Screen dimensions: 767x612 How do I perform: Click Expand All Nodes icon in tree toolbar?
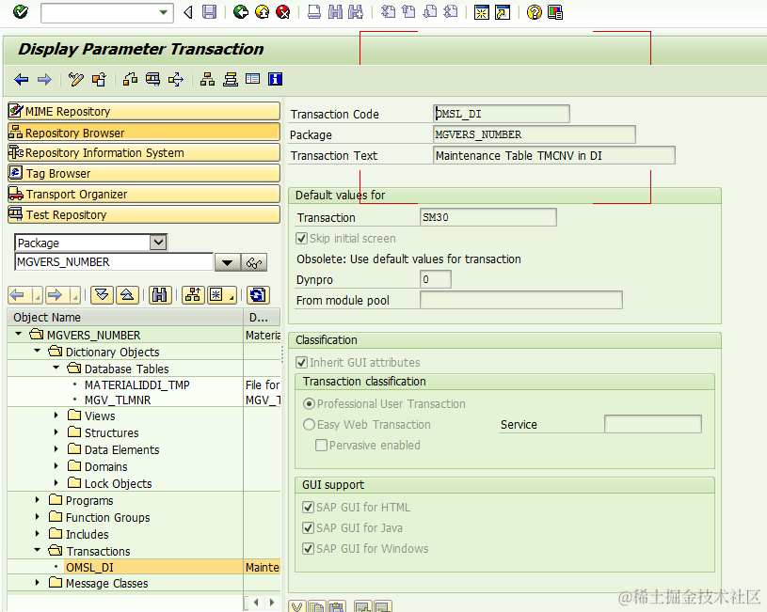point(102,295)
